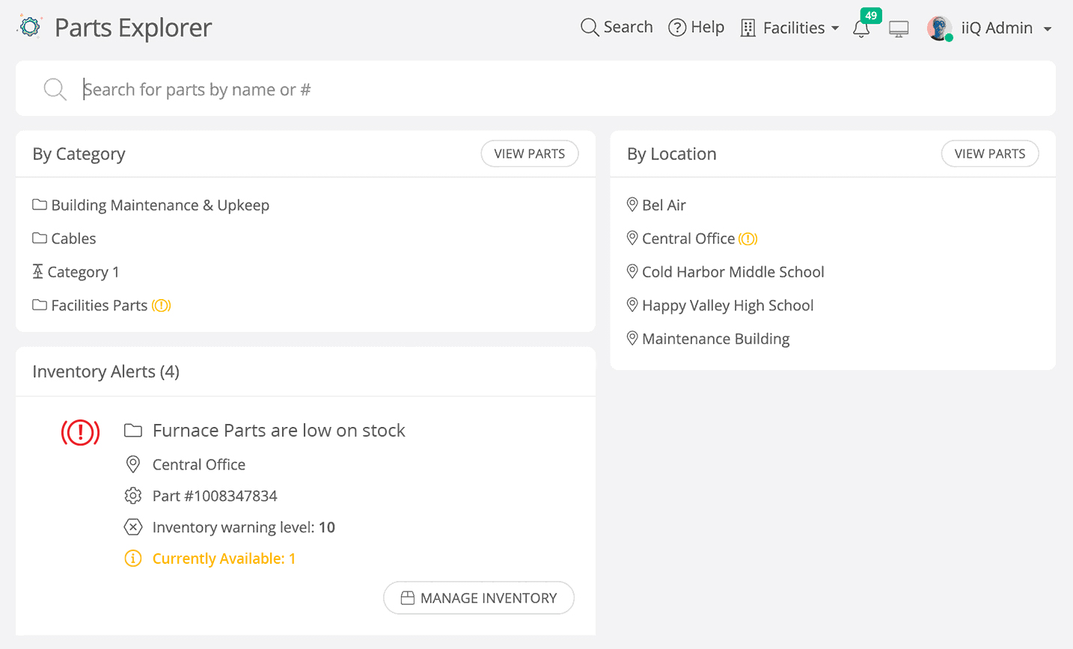Open the Help menu
Screen dimensions: 1073x649
pos(696,27)
